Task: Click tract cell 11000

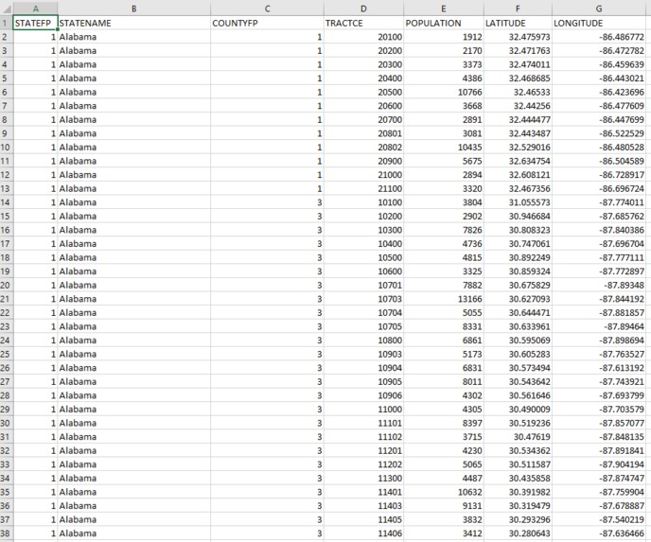Action: click(x=363, y=410)
